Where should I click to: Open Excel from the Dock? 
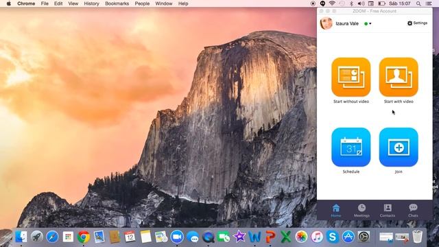pyautogui.click(x=286, y=237)
